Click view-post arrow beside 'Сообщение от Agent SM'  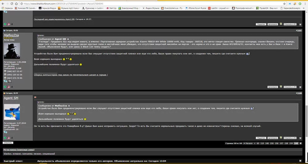[x=68, y=39]
